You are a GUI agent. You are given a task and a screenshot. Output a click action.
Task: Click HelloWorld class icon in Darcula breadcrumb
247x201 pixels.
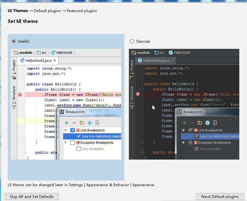tap(171, 53)
